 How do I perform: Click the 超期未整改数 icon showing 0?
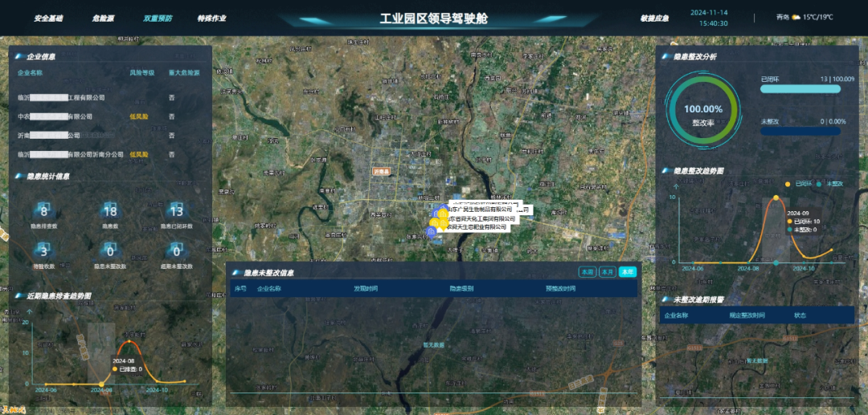coord(176,250)
